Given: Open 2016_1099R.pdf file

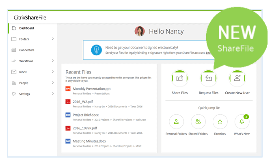Looking at the screenshot, I should [x=85, y=128].
